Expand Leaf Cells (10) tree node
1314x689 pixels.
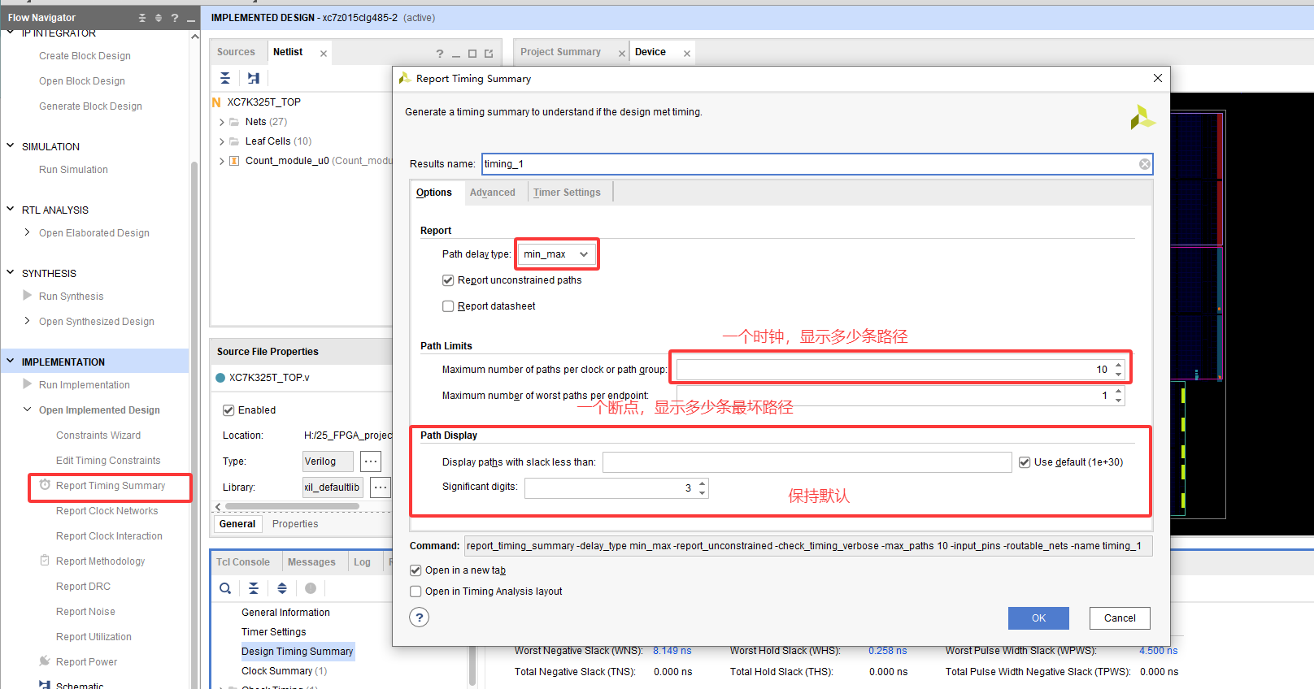coord(222,141)
